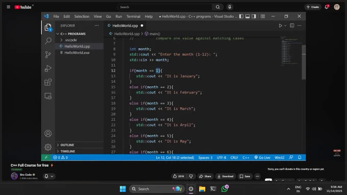
Task: Open Source Control view
Action: tap(48, 55)
